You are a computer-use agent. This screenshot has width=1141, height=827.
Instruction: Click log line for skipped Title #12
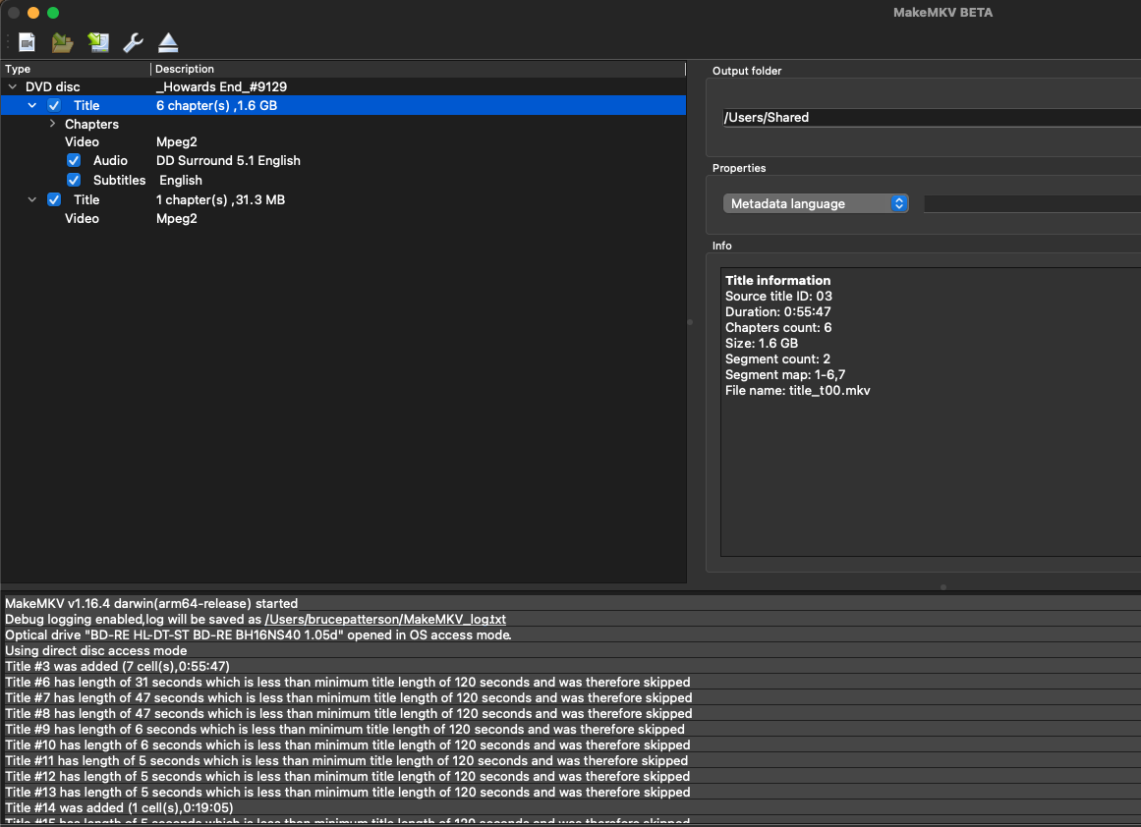[x=348, y=777]
